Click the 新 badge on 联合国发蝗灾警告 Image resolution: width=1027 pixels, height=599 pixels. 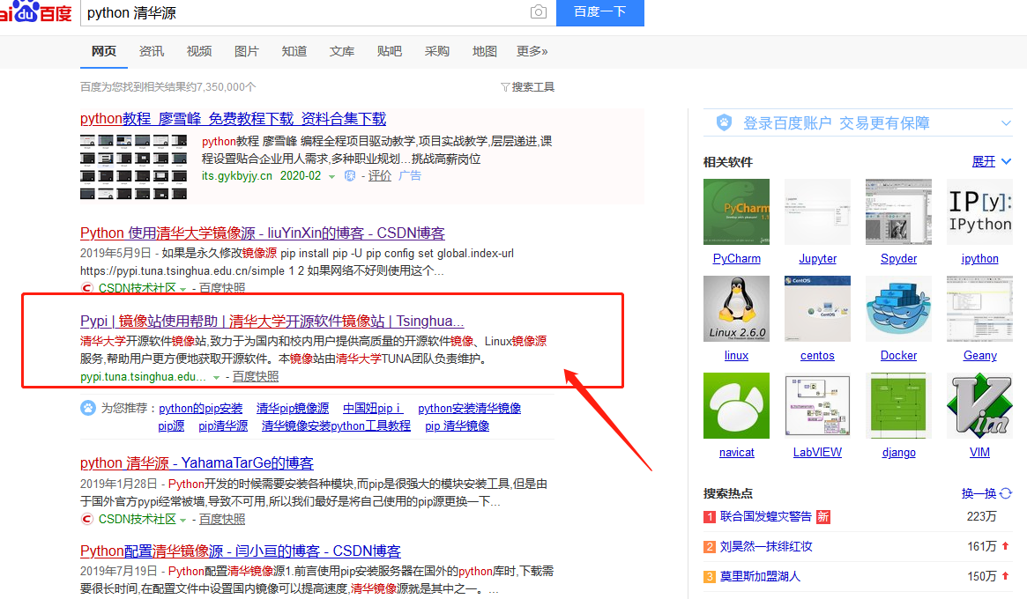pos(823,516)
